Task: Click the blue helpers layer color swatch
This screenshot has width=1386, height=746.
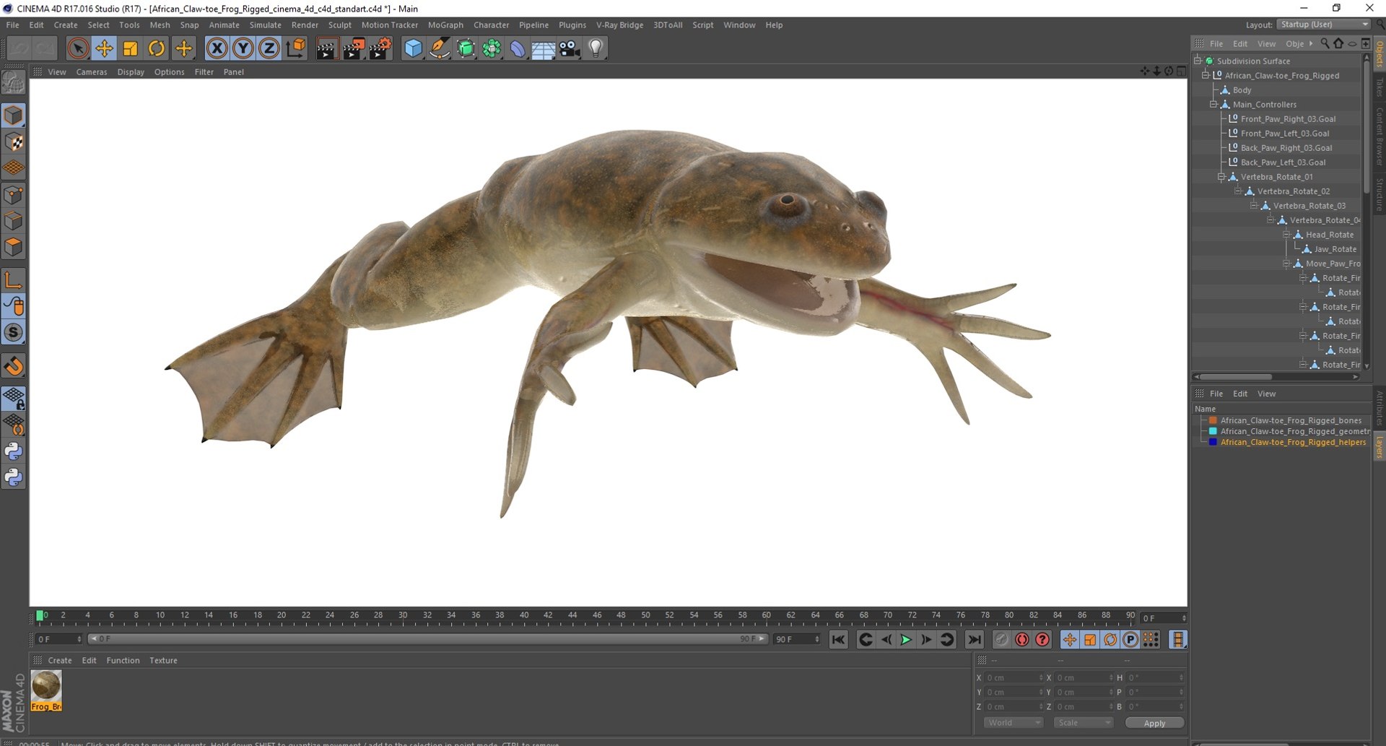Action: tap(1213, 442)
